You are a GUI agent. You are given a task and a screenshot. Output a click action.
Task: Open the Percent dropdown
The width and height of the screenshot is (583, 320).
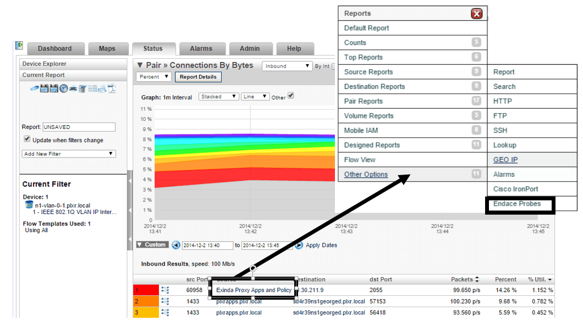point(153,77)
